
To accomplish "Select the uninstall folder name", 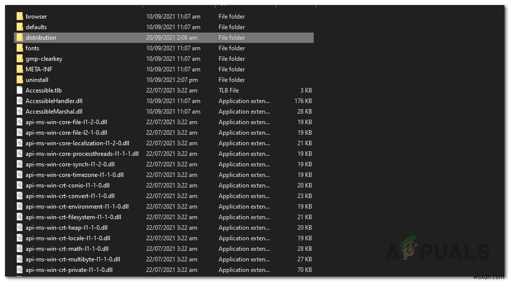I will pos(37,80).
